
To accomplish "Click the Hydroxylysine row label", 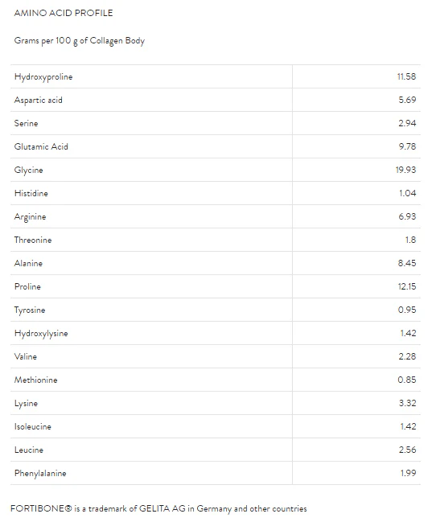I will point(41,333).
